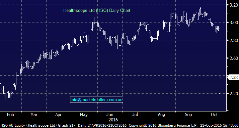Viewport: 239px width, 128px height.
Task: Click the 2.60 price axis label
Action: (x=234, y=58)
